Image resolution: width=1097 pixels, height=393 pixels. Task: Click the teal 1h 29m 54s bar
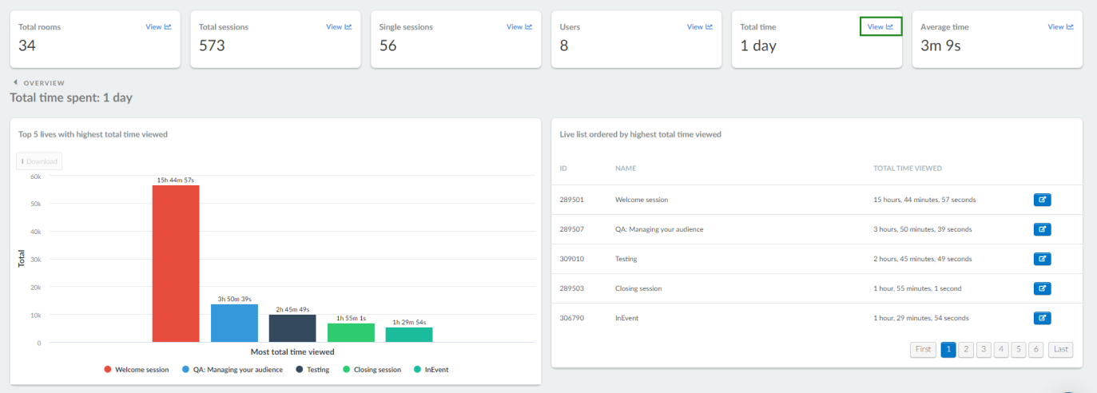(x=409, y=335)
